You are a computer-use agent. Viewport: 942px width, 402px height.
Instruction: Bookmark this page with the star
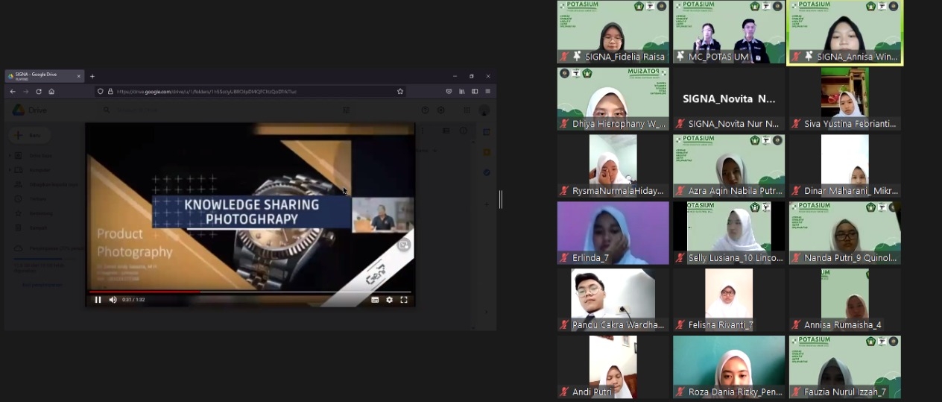(x=400, y=91)
